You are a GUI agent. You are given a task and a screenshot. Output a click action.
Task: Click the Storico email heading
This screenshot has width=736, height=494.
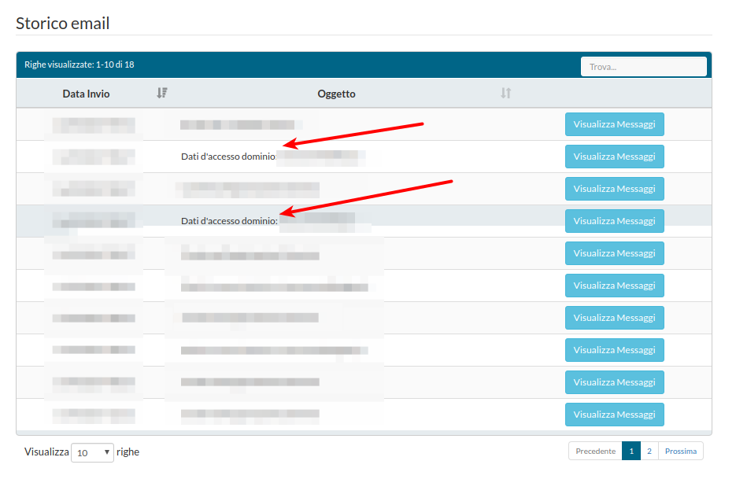click(x=62, y=23)
